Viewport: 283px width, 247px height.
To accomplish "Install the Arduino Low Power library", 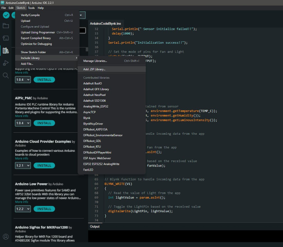I will click(44, 209).
